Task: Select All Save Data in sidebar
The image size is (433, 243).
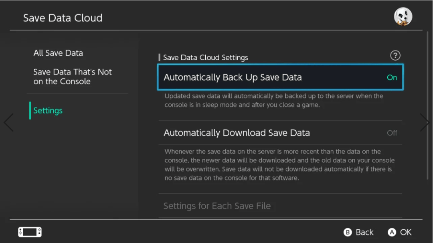Action: point(58,53)
